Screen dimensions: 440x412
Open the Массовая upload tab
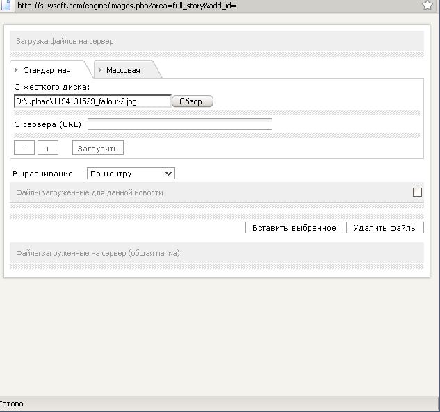(123, 70)
